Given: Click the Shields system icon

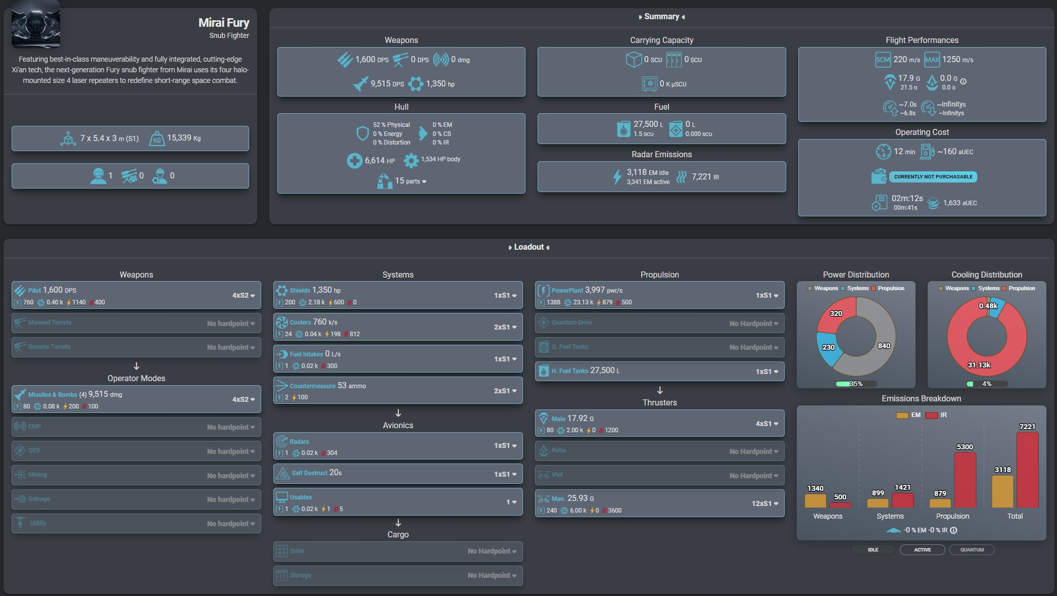Looking at the screenshot, I should [x=281, y=290].
